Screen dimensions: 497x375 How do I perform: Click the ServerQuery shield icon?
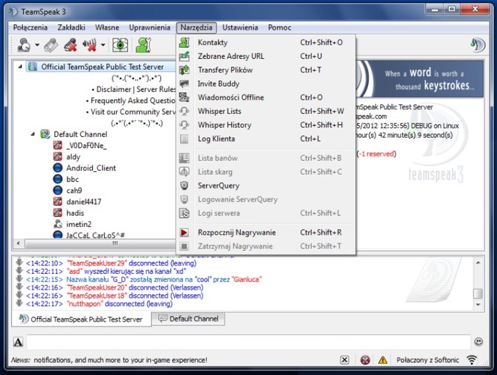[x=184, y=186]
